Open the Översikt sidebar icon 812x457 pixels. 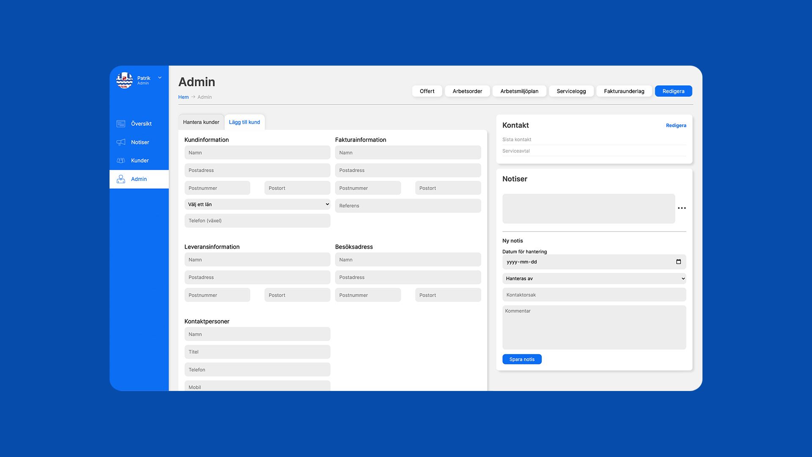tap(121, 124)
